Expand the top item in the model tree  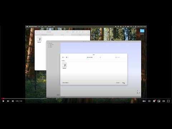click(x=48, y=43)
